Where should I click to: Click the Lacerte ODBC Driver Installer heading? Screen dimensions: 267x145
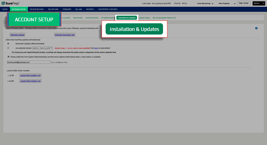click(18, 71)
